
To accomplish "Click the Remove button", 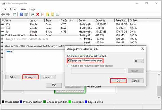I will (48, 77).
